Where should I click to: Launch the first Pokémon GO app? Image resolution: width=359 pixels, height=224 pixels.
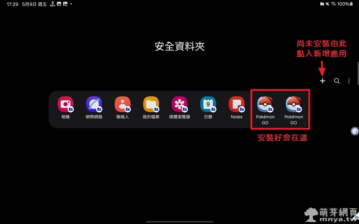(265, 104)
